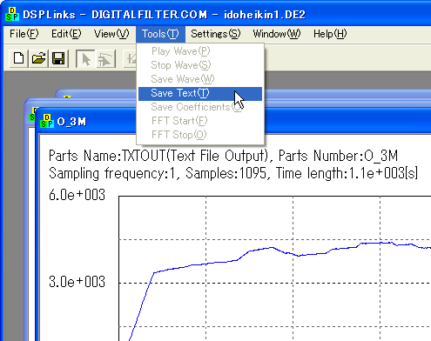
Task: Click the Parts Name TXTOUT text line
Action: [223, 156]
